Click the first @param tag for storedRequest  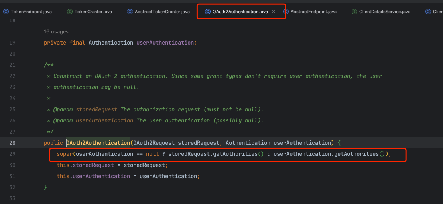pos(63,109)
